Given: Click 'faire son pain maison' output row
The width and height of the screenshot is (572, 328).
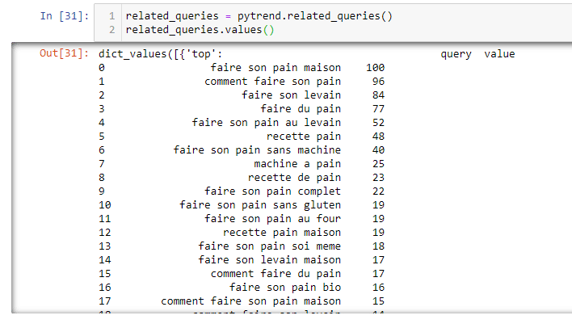Looking at the screenshot, I should point(275,68).
